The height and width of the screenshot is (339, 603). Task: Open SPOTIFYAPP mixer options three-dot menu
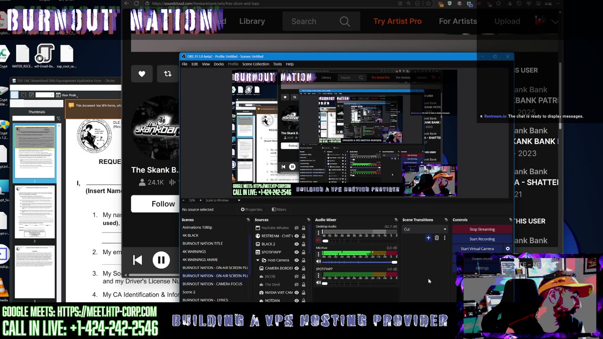pyautogui.click(x=318, y=275)
